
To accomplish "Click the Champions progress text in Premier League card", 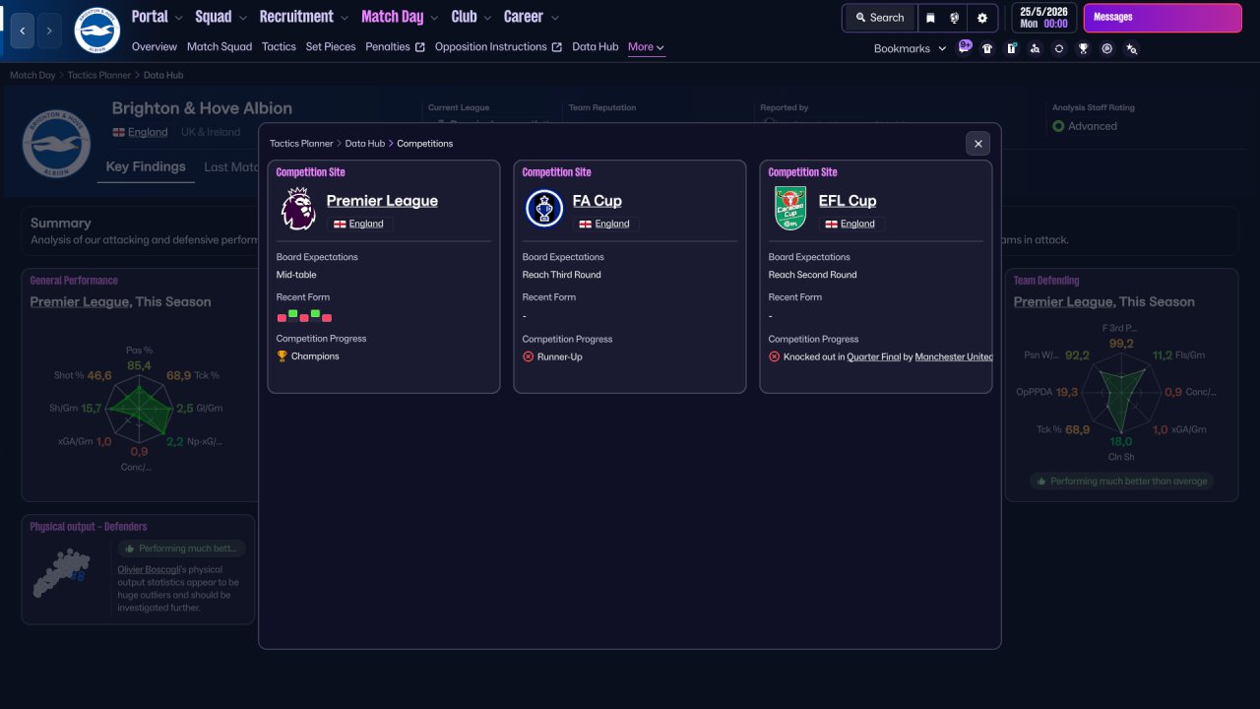I will click(x=315, y=356).
